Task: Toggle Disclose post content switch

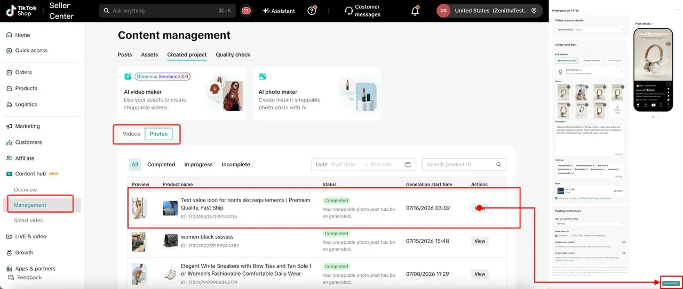Action: 623,242
